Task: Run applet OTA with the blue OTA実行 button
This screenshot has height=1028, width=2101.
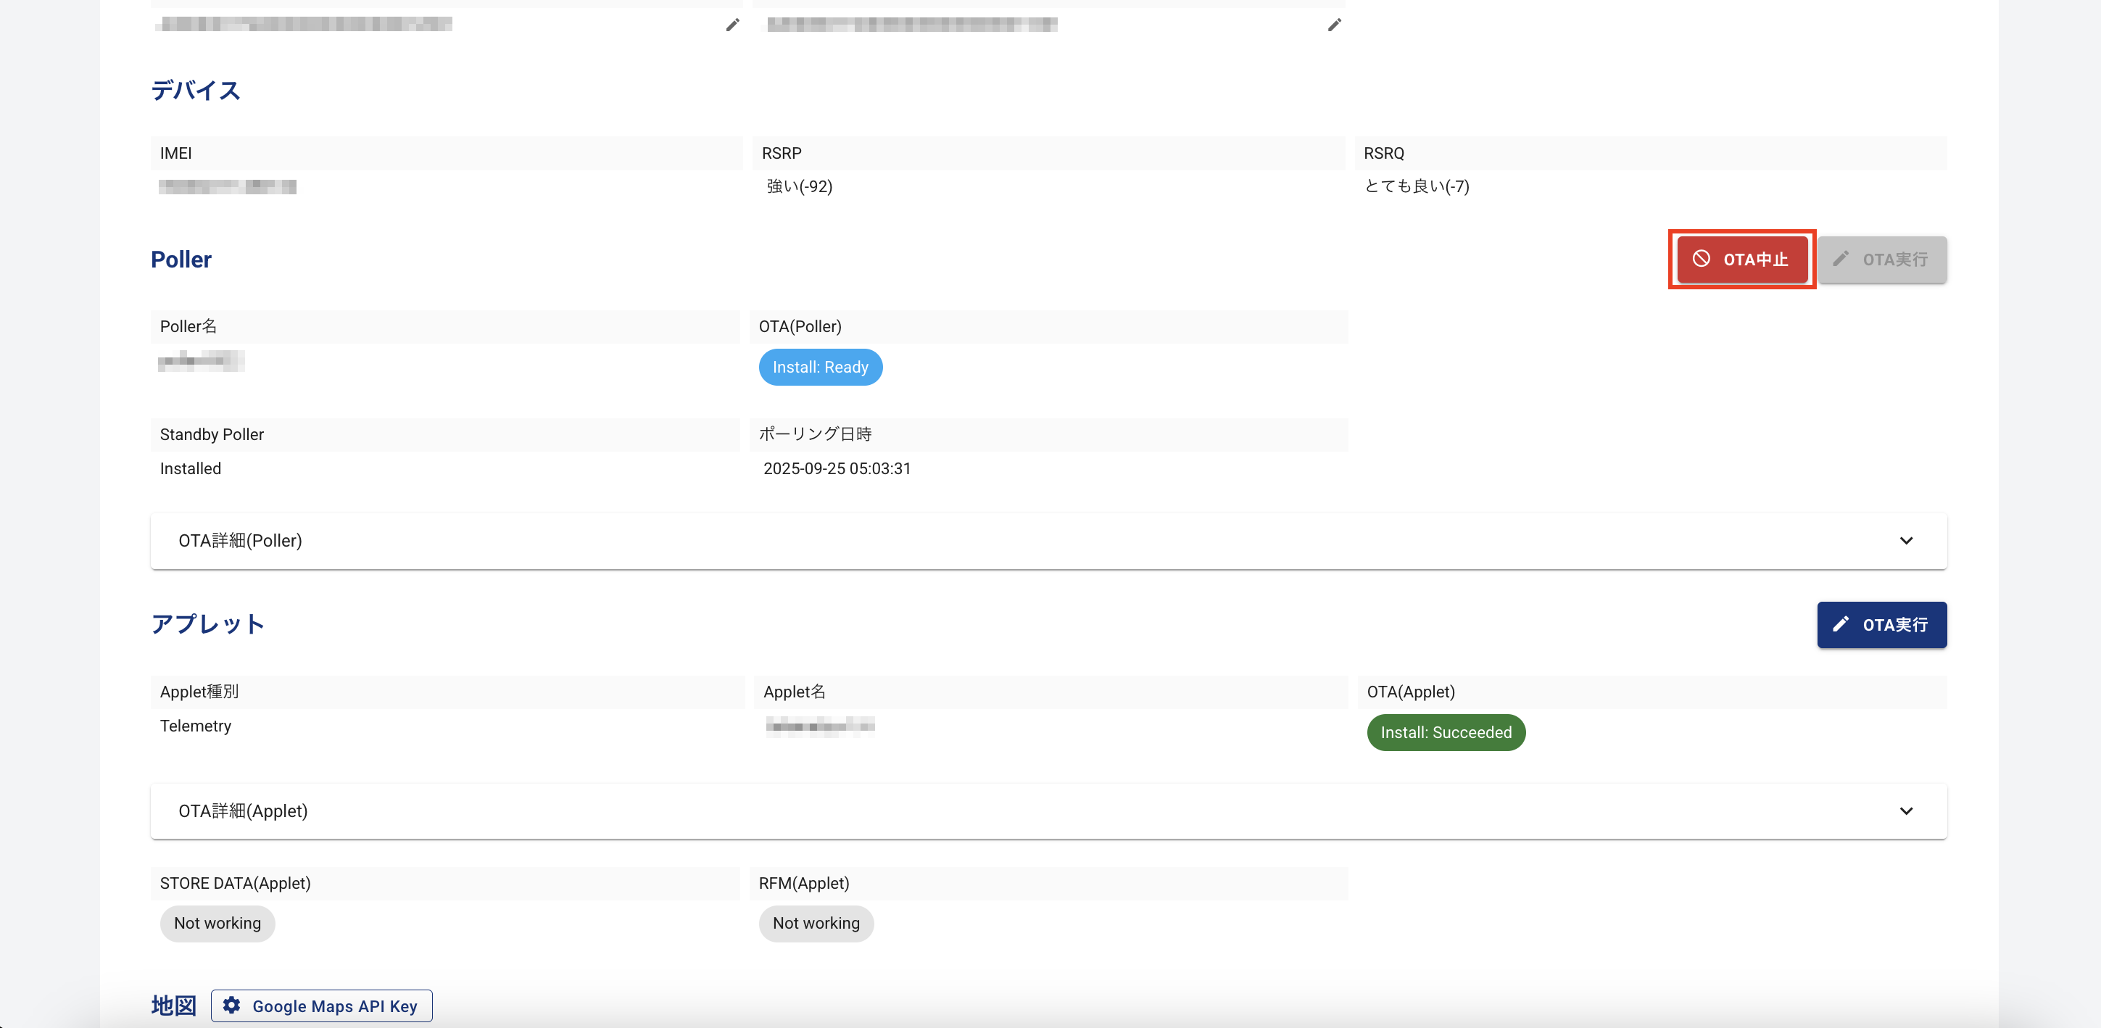Action: click(x=1881, y=625)
